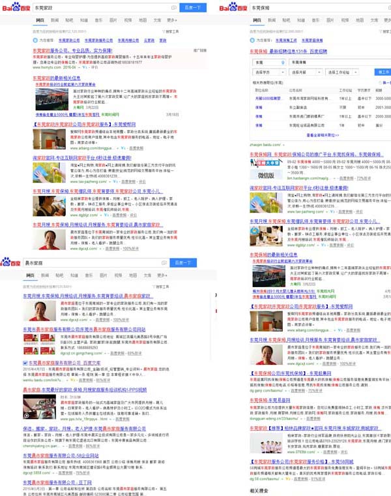
Task: Click 为您推荐 circle icon on 东莞家政 page
Action: (35, 40)
